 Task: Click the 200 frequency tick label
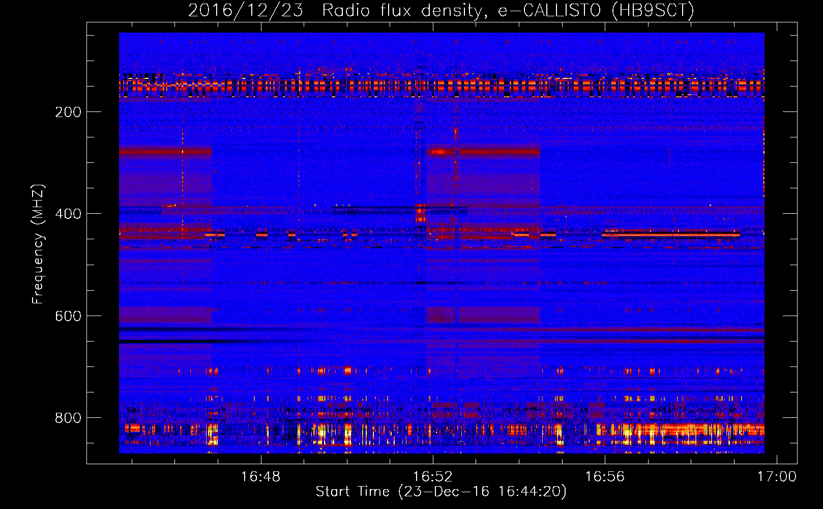point(68,112)
